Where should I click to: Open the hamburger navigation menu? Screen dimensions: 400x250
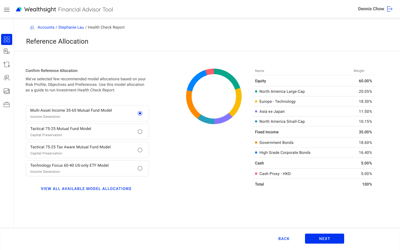point(7,10)
